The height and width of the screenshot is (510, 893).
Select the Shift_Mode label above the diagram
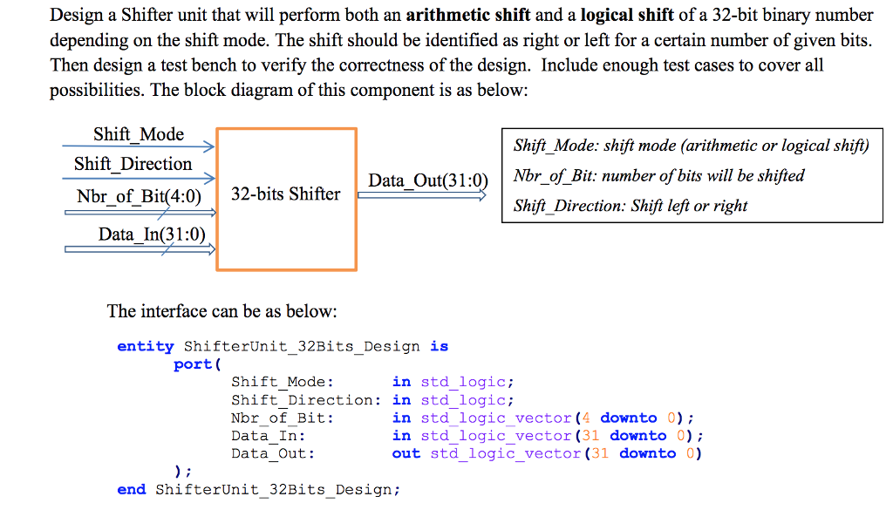tap(138, 134)
